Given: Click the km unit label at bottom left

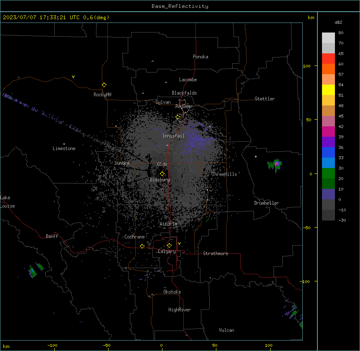Looking at the screenshot, I should coord(6,346).
